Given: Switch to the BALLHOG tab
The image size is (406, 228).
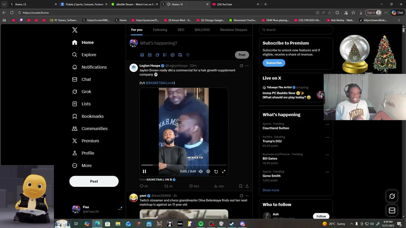Looking at the screenshot, I should (202, 30).
